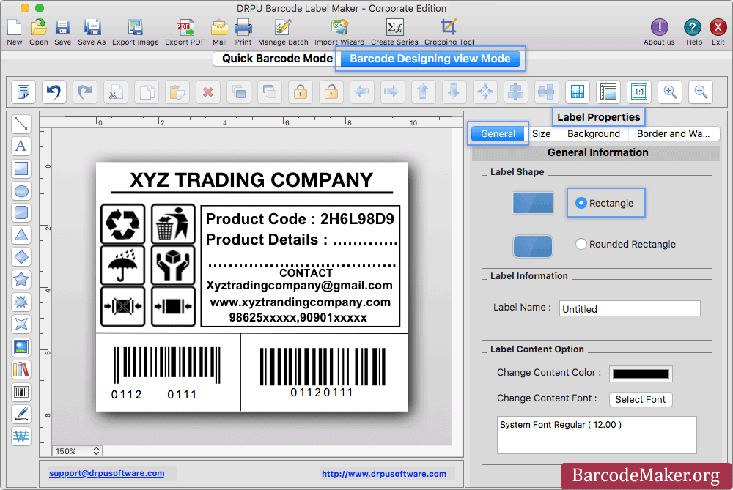Select the Diamond shape tool
Image resolution: width=733 pixels, height=490 pixels.
pos(21,257)
